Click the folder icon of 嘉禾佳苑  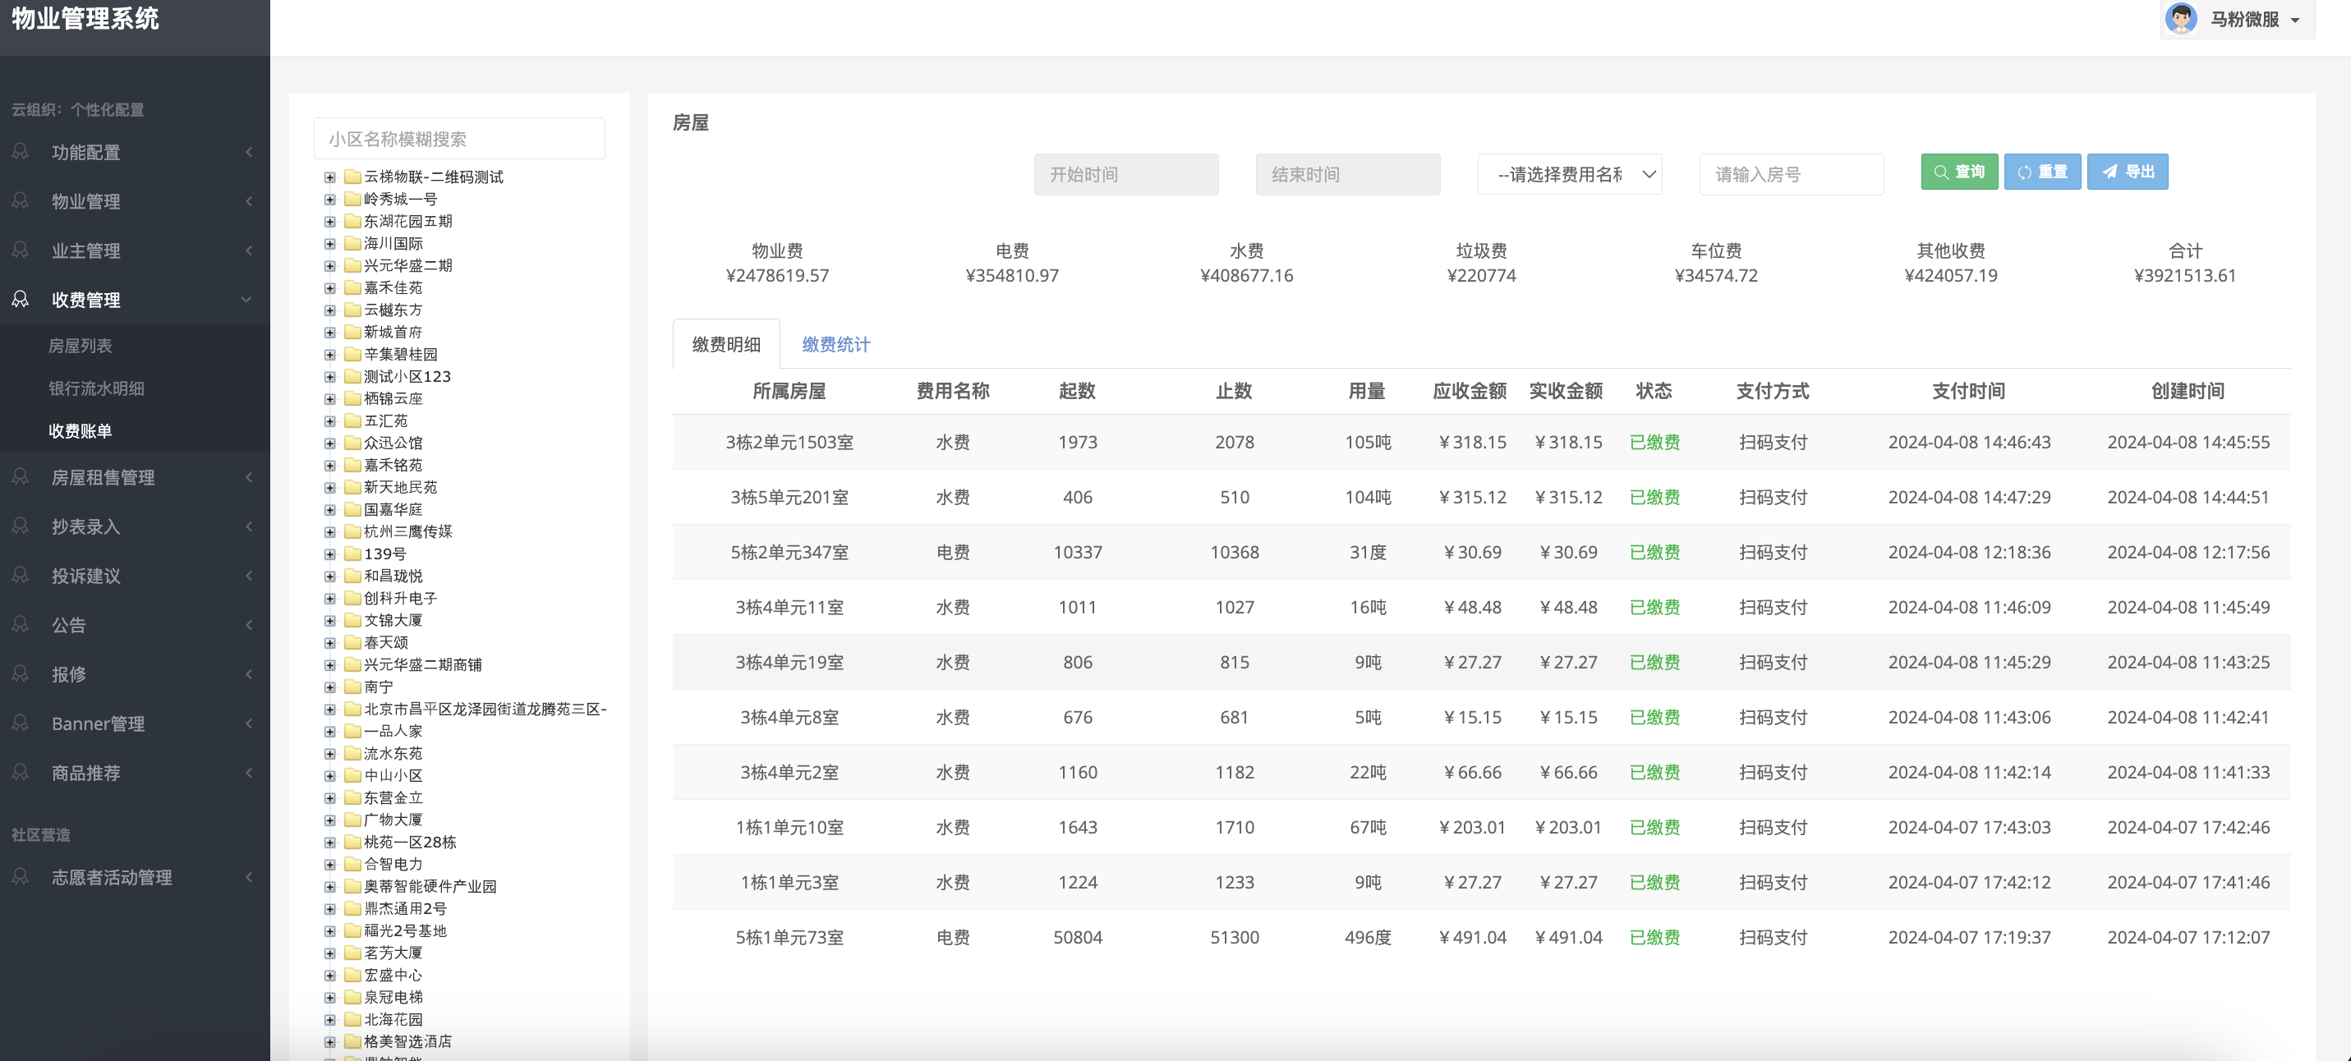352,287
